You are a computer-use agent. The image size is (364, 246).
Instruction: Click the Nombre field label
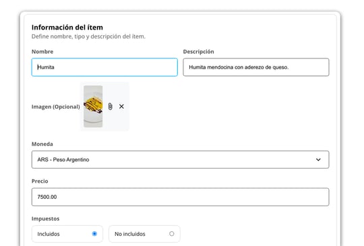tap(42, 52)
